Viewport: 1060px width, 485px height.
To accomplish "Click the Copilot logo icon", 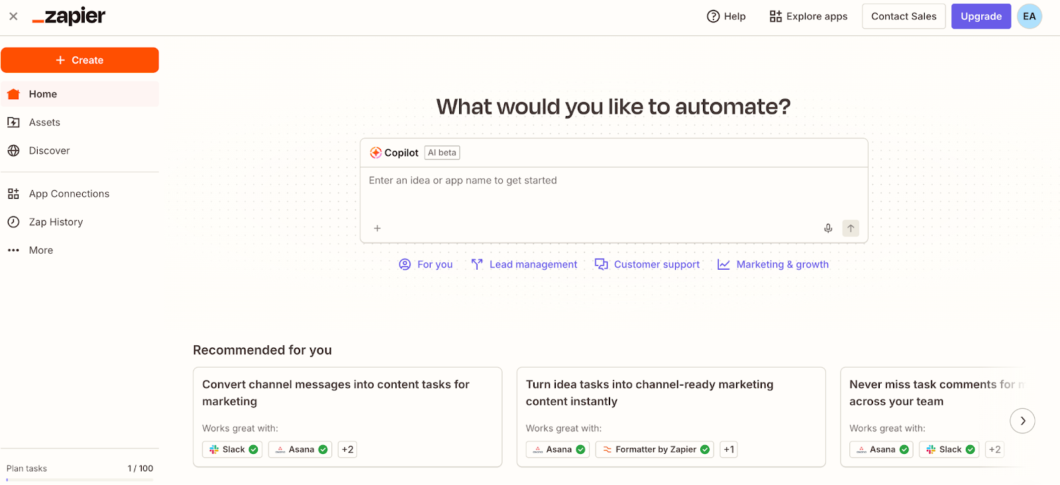I will point(376,153).
